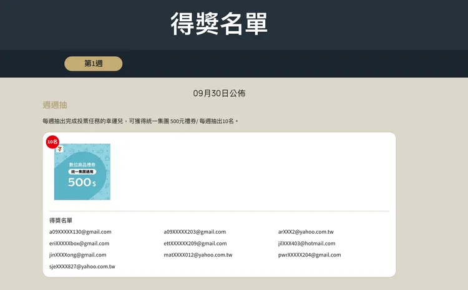
Task: Click the 500$ amount on the gift voucher
Action: [82, 182]
